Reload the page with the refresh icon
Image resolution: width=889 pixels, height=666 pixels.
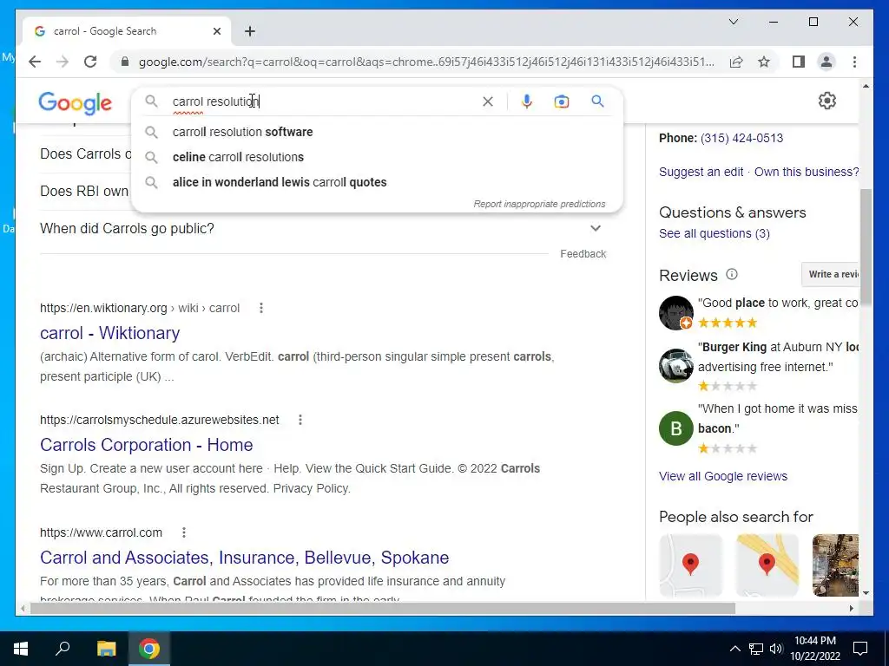[90, 62]
